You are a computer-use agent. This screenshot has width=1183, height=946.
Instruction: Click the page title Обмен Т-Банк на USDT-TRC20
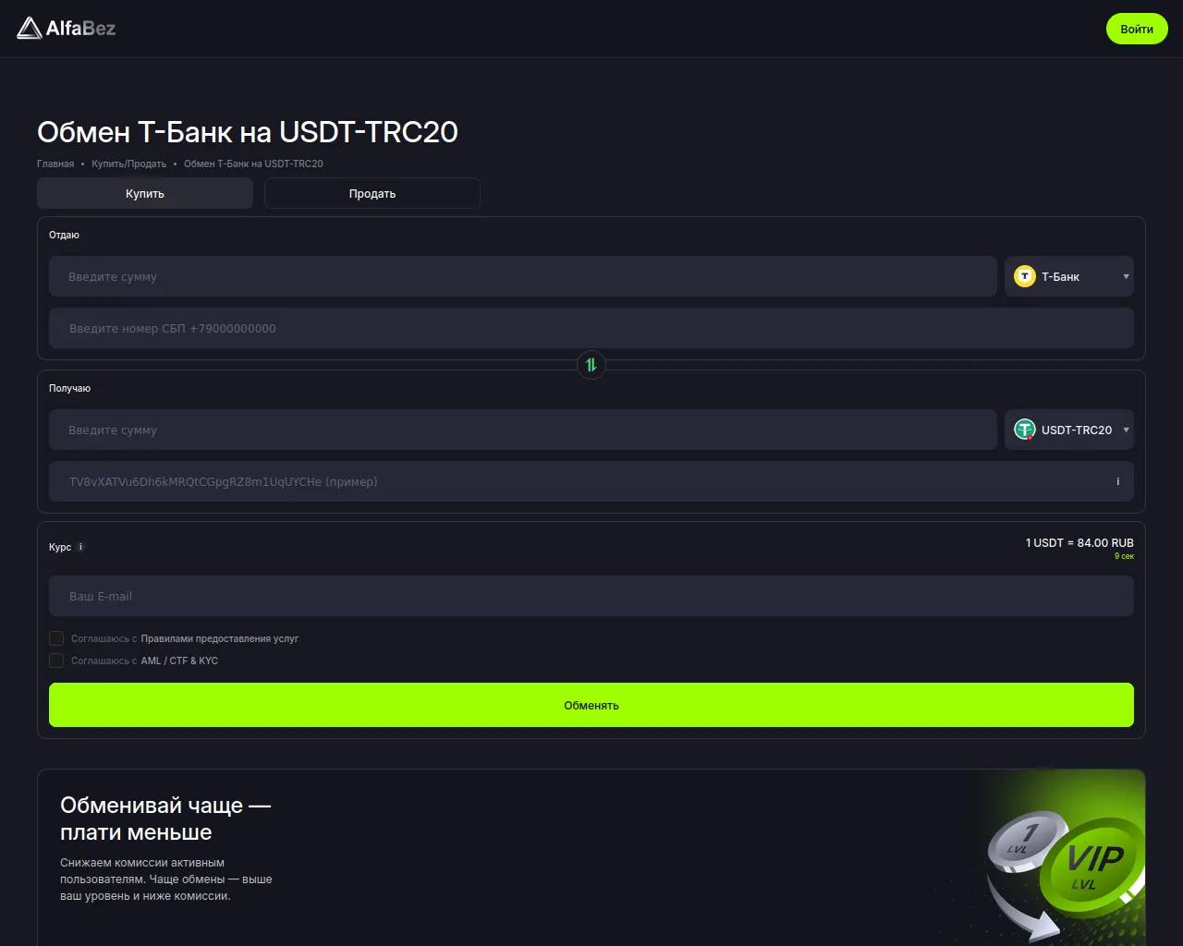pos(248,132)
